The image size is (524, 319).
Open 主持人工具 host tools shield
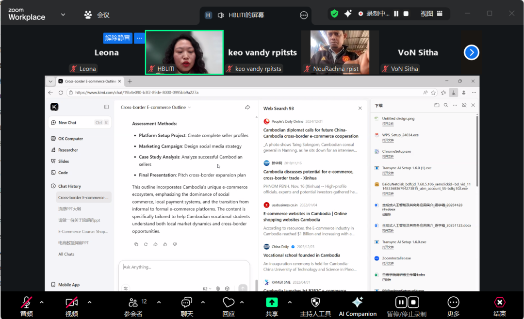[x=315, y=303]
